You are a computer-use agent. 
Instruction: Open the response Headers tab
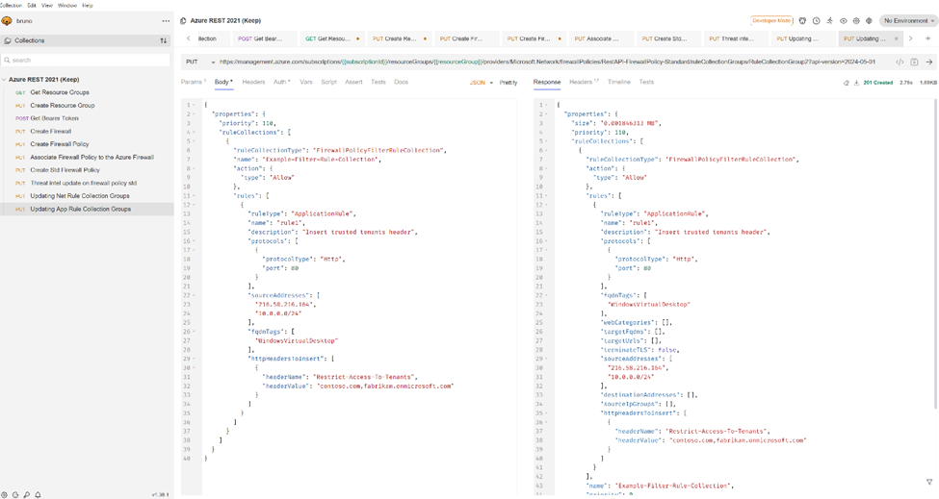coord(584,83)
